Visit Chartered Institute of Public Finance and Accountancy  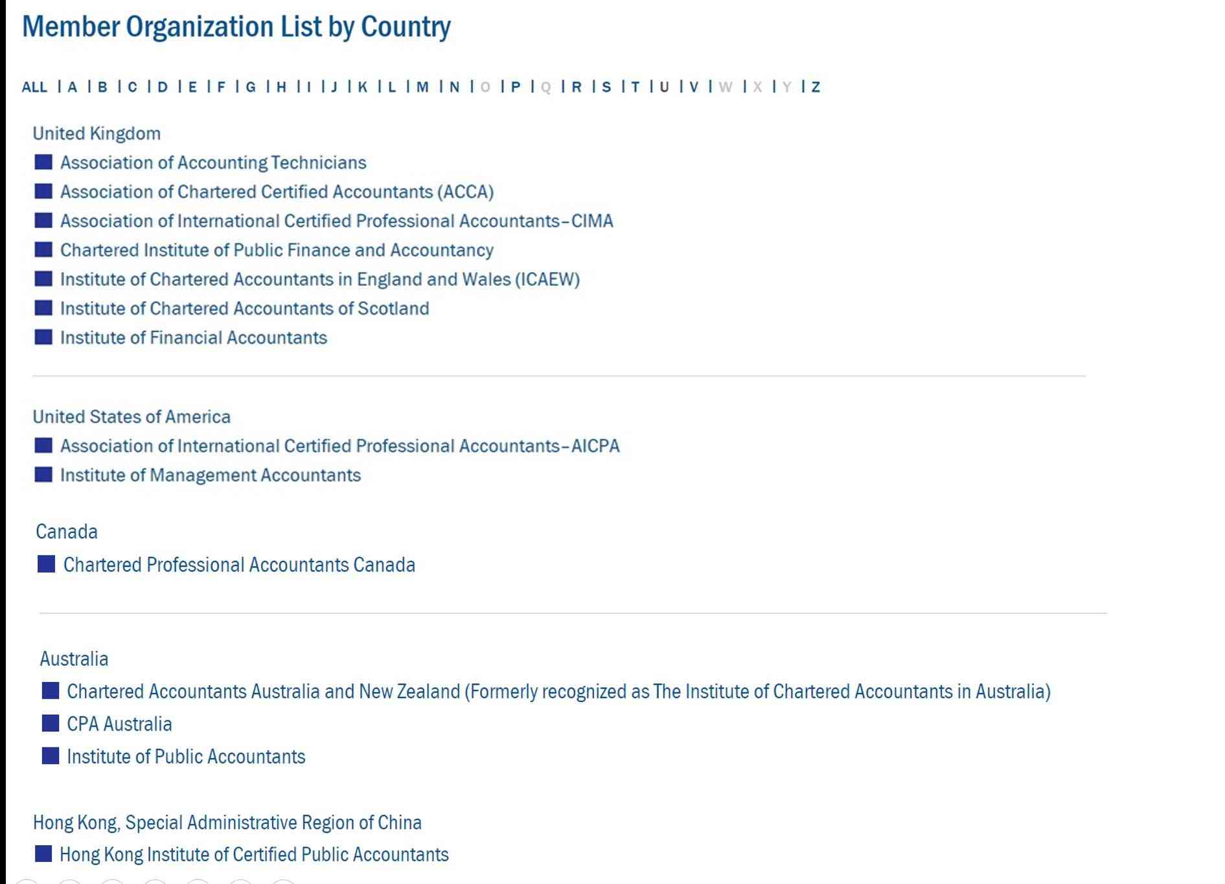click(277, 250)
